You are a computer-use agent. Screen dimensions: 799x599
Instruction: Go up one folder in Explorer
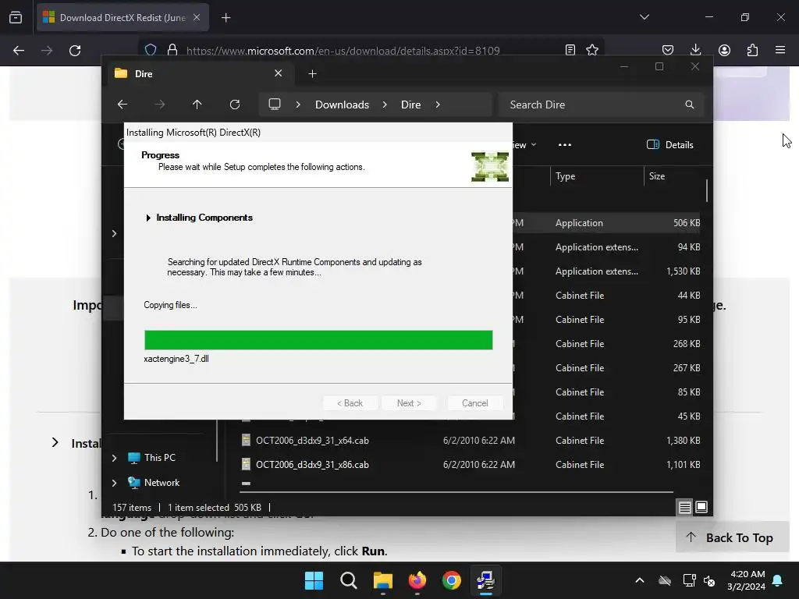click(x=197, y=105)
